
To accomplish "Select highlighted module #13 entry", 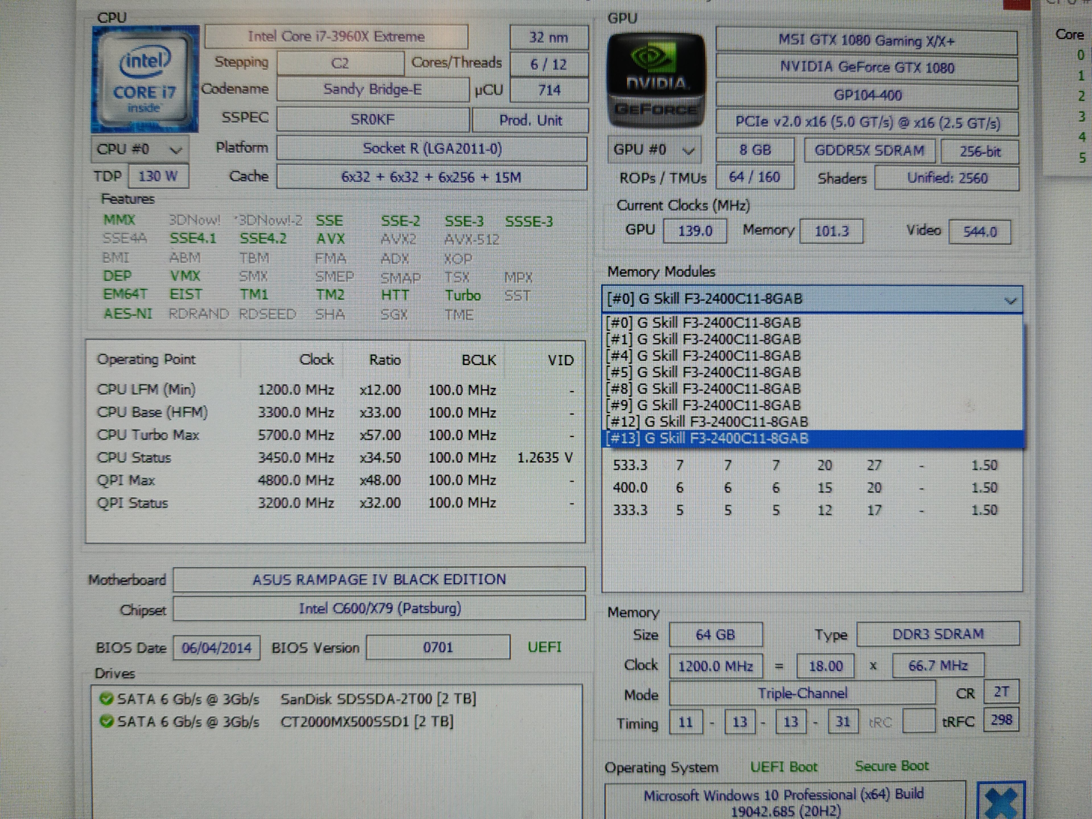I will [x=707, y=439].
